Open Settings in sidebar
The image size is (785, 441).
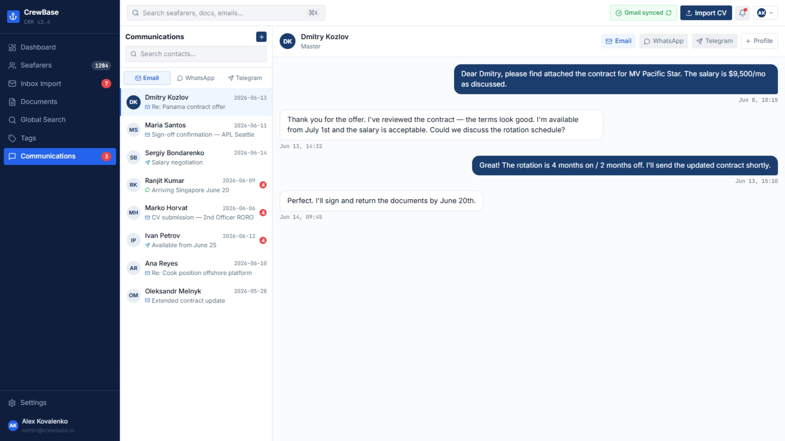pyautogui.click(x=60, y=403)
